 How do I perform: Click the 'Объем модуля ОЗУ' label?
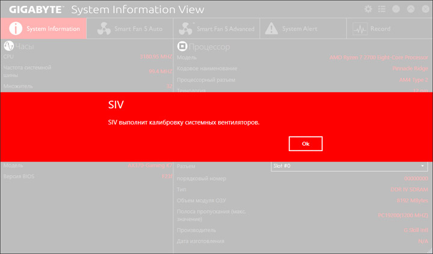pyautogui.click(x=201, y=200)
